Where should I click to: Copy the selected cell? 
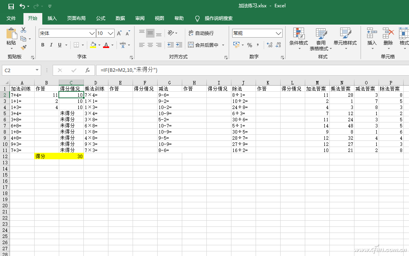click(x=23, y=39)
